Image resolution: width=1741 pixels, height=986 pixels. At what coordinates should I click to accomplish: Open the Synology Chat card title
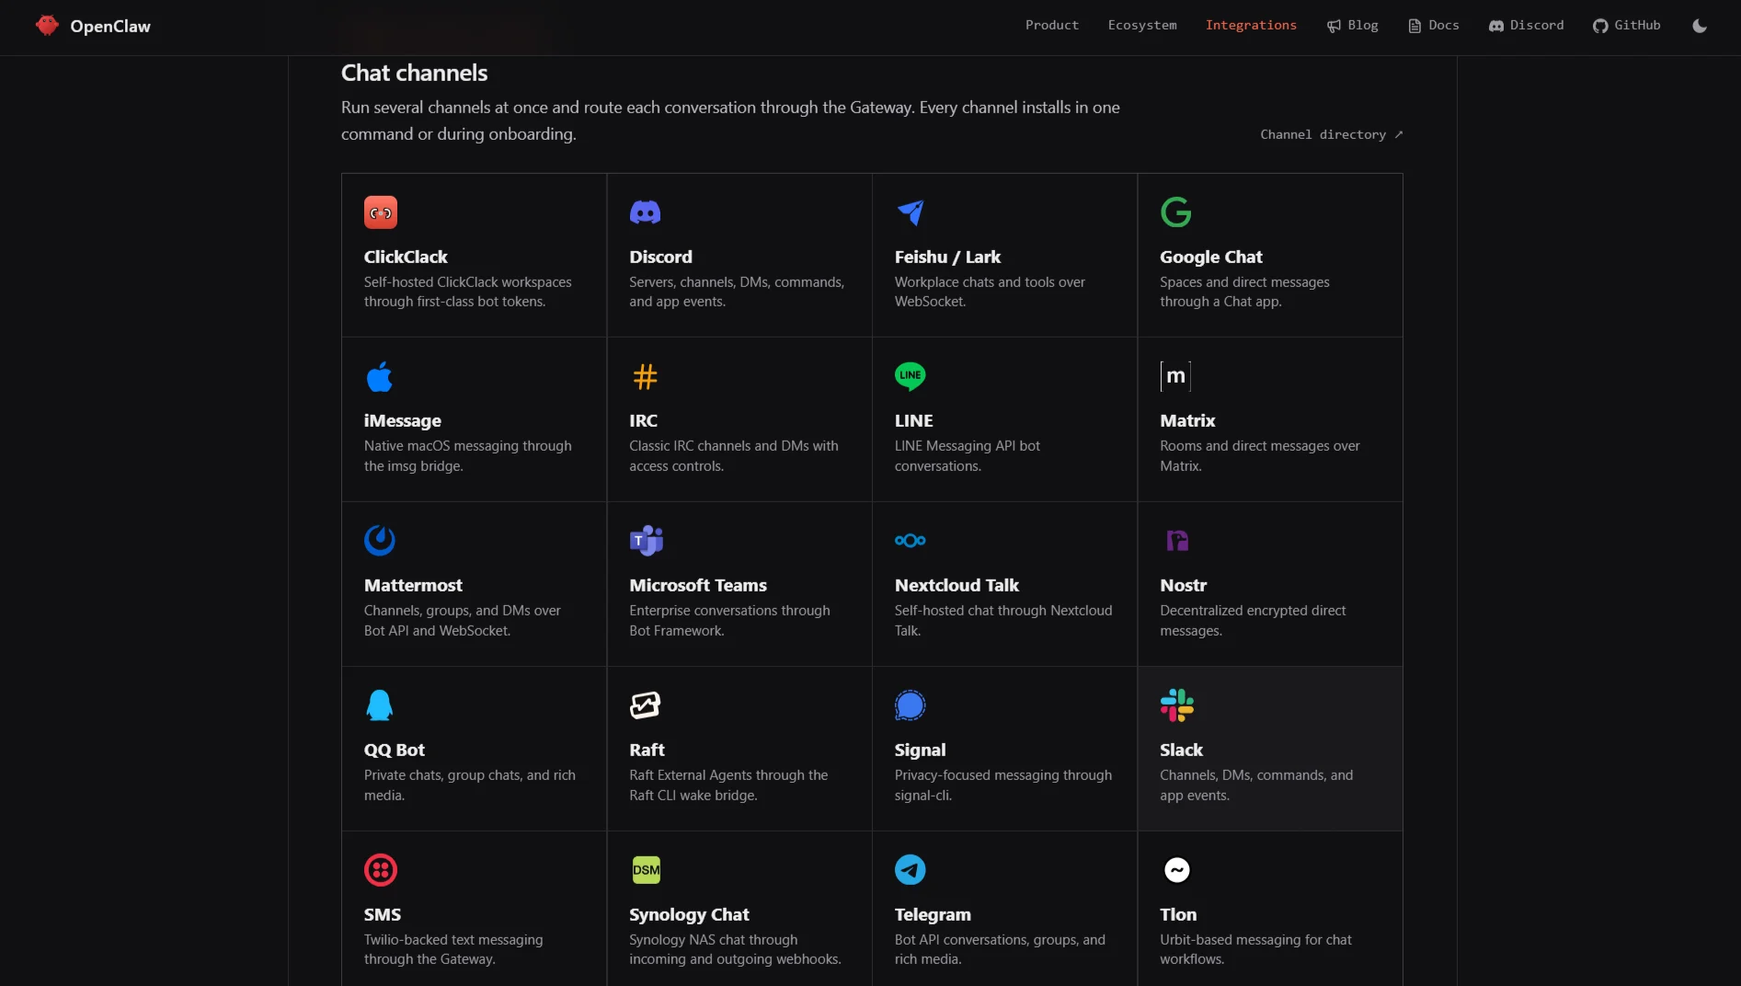(x=689, y=914)
